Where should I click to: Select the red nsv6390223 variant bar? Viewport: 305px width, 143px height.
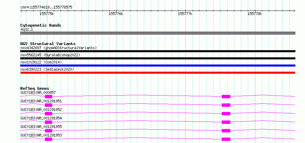158,73
